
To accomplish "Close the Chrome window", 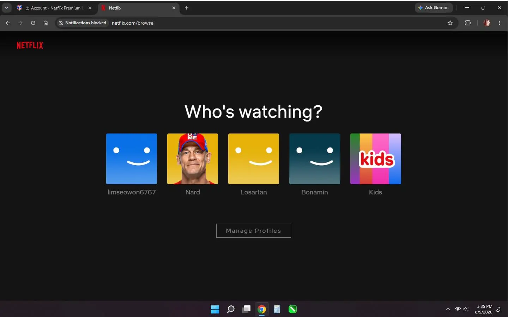I will click(500, 8).
